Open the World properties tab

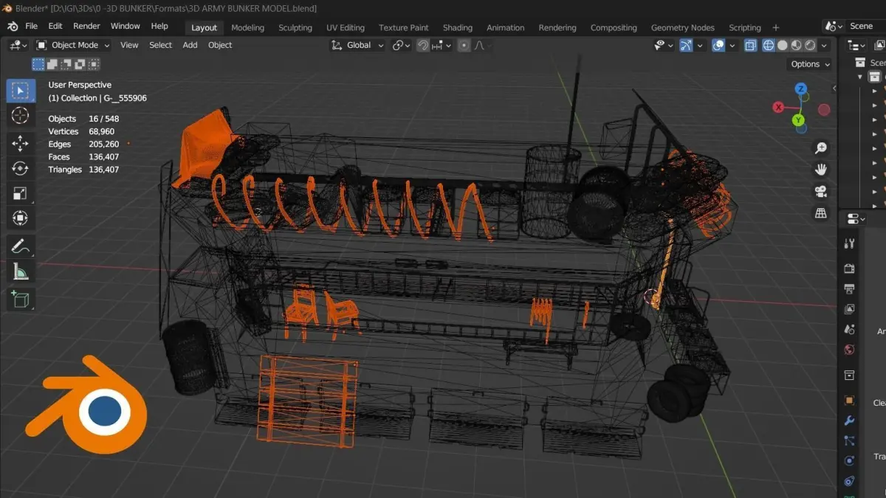pos(849,350)
